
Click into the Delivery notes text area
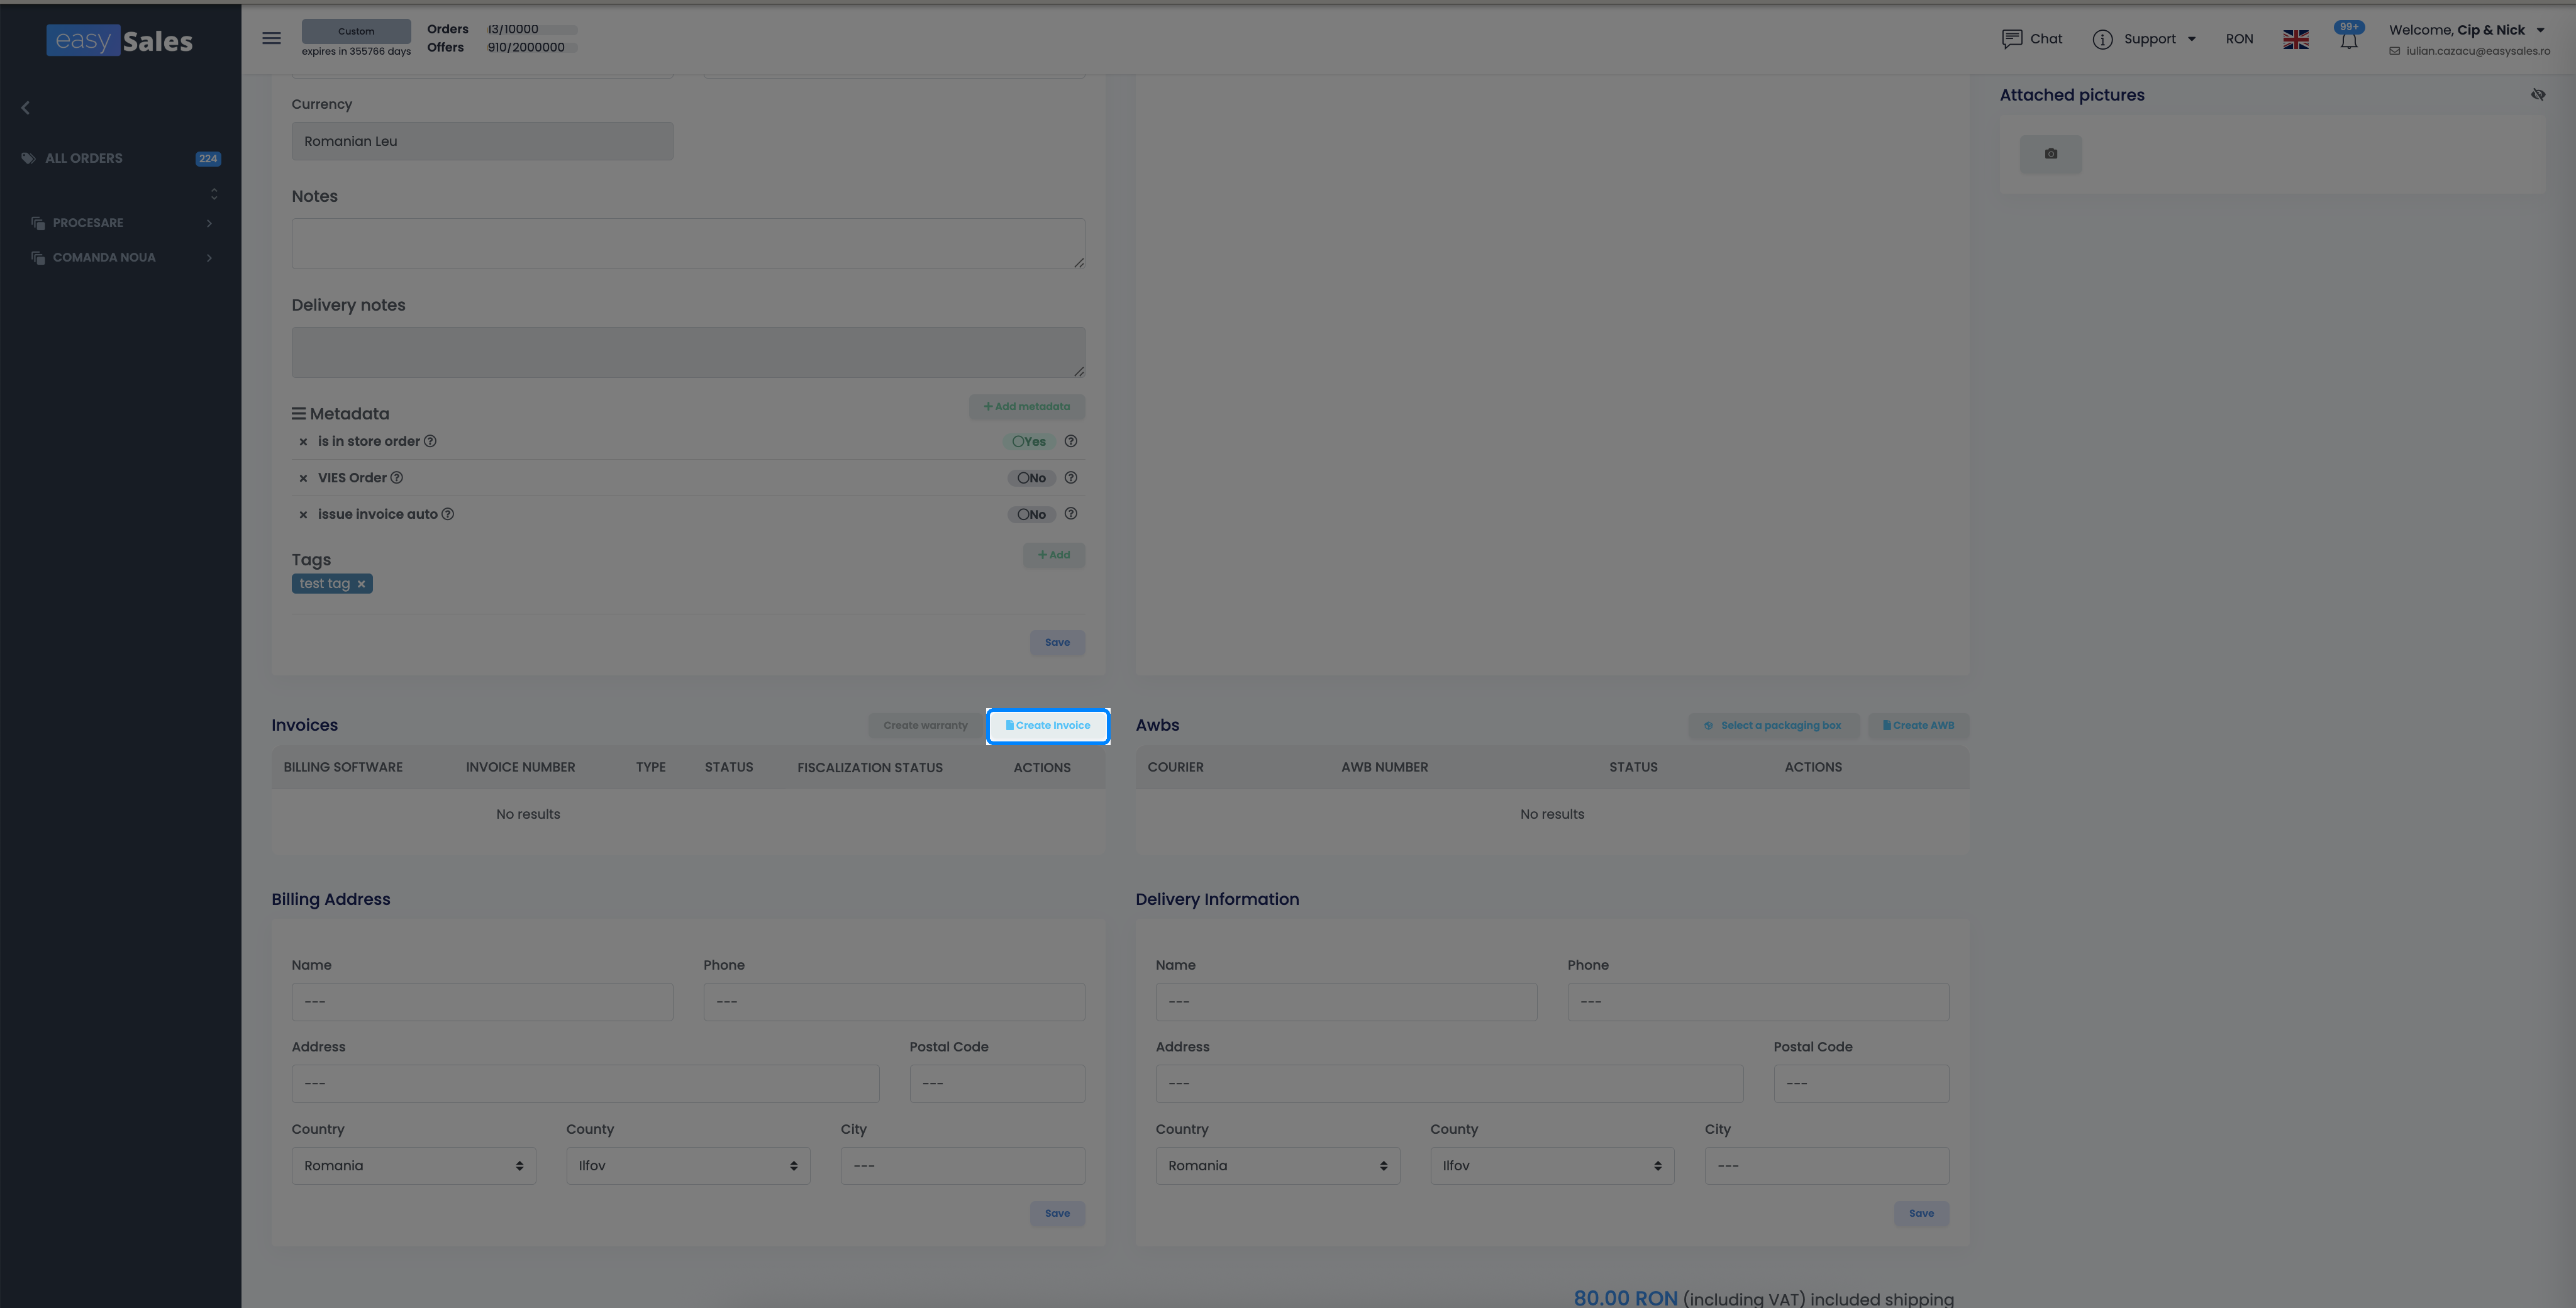tap(688, 353)
